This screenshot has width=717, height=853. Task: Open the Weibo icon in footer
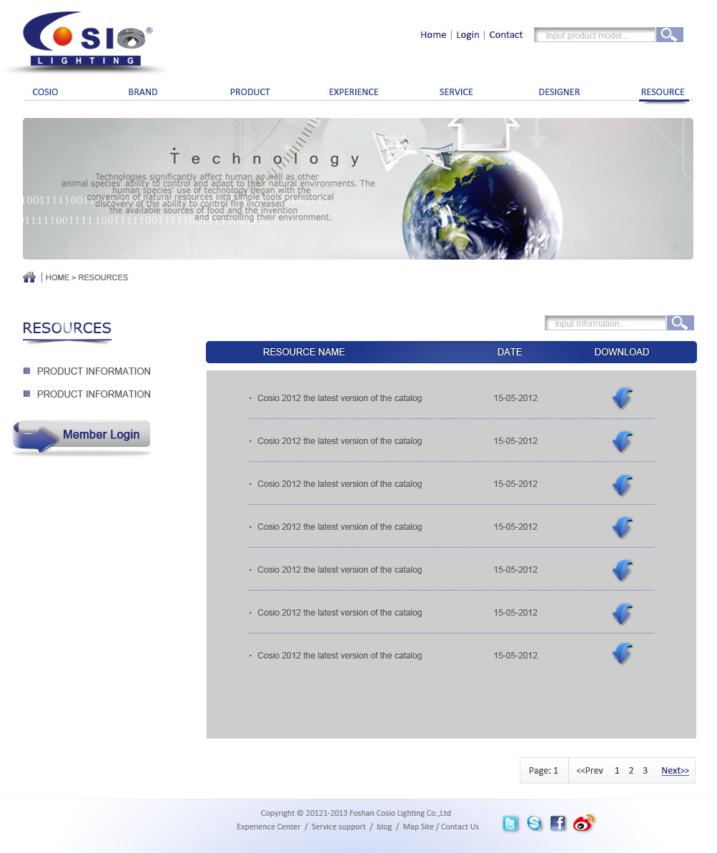[x=583, y=824]
